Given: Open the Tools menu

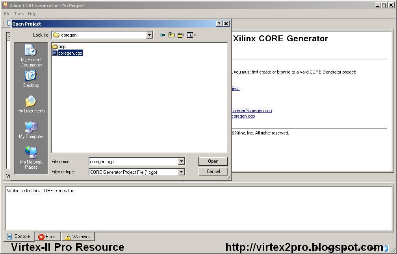Looking at the screenshot, I should pos(19,14).
